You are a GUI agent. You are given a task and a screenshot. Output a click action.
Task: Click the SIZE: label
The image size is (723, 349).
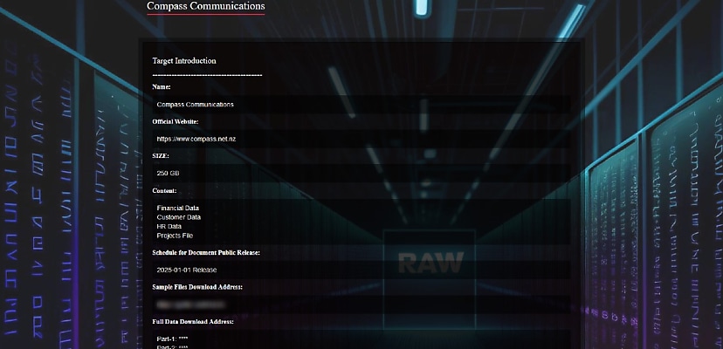tap(161, 156)
